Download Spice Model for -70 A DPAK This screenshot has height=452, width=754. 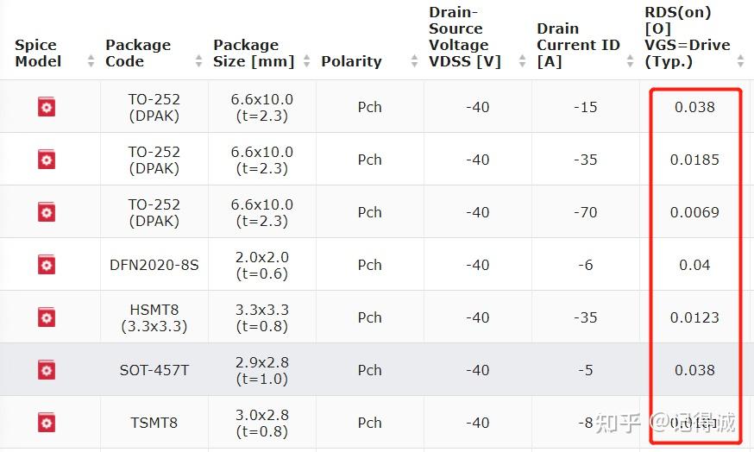click(x=47, y=212)
